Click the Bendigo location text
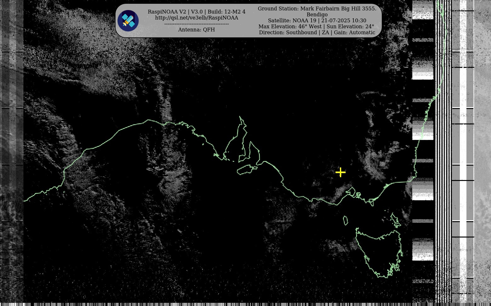Screen dimensions: 491x306 [x=317, y=15]
